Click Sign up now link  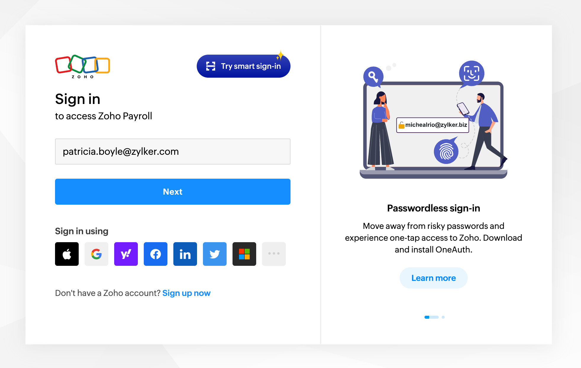point(187,292)
